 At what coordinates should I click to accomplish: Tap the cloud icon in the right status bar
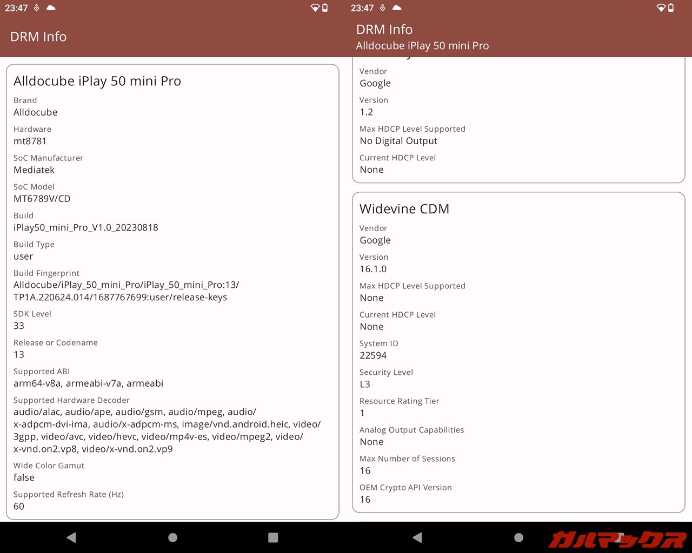[397, 8]
